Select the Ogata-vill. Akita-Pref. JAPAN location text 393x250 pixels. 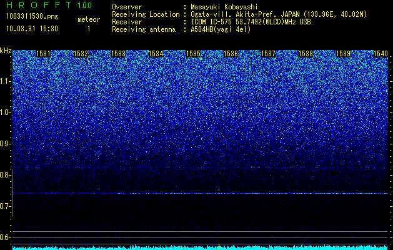[x=279, y=14]
